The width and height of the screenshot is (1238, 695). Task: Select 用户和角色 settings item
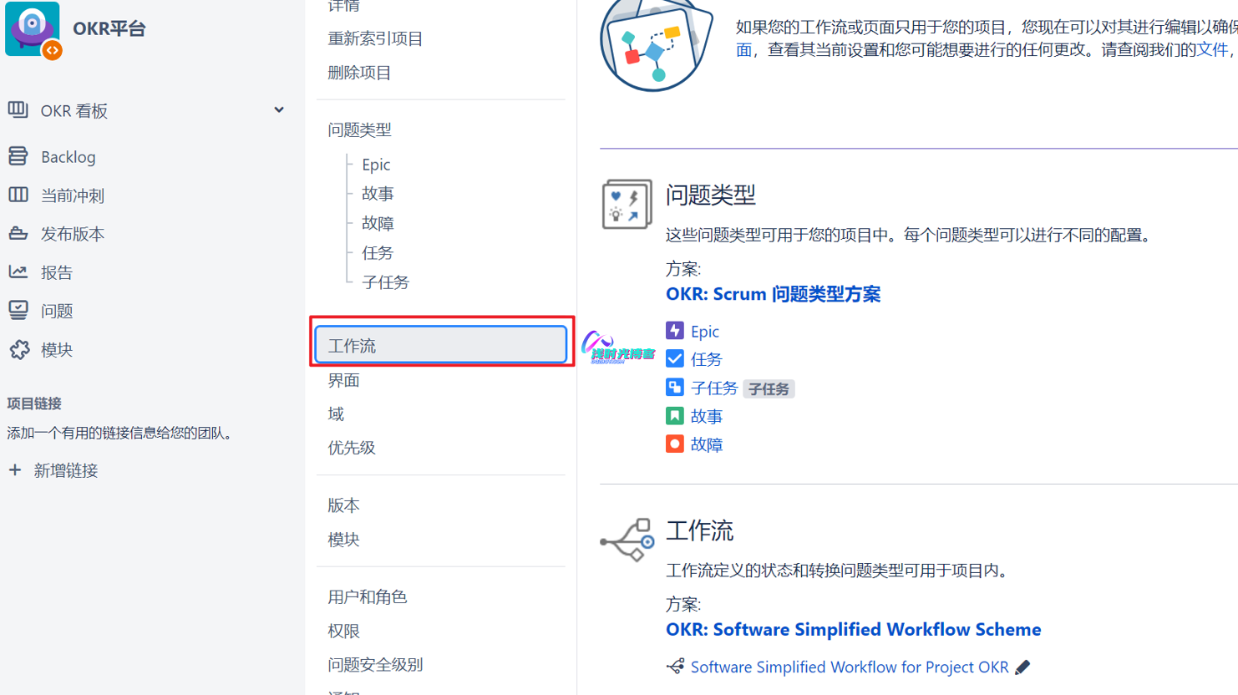click(367, 597)
